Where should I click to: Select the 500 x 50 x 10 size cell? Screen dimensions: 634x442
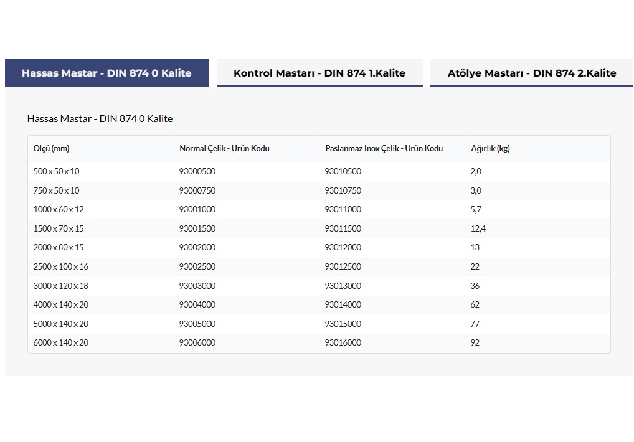click(56, 172)
